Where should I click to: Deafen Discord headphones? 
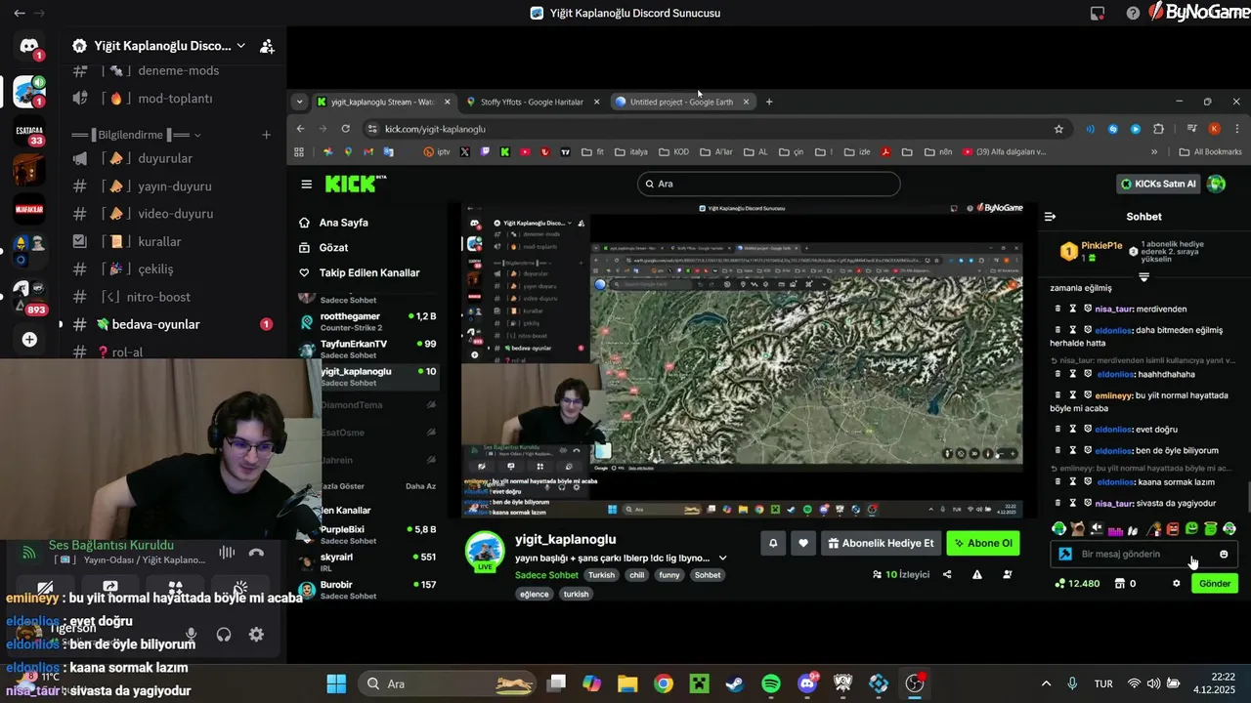tap(224, 635)
